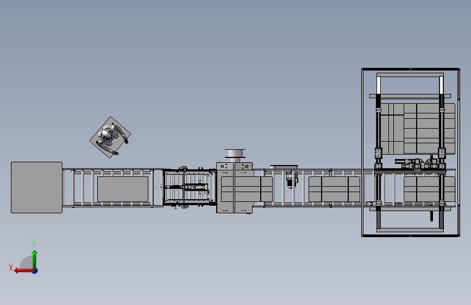Select the round spool on top of center machine
Viewport: 471px width, 305px height.
235,154
